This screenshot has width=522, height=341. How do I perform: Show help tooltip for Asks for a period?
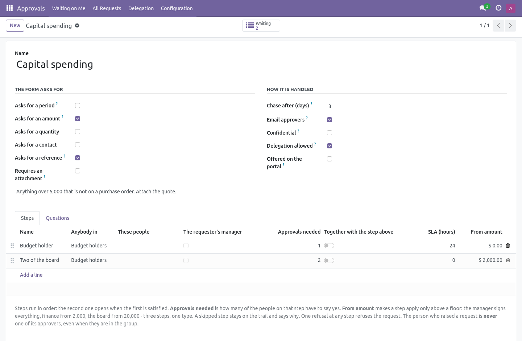[57, 104]
